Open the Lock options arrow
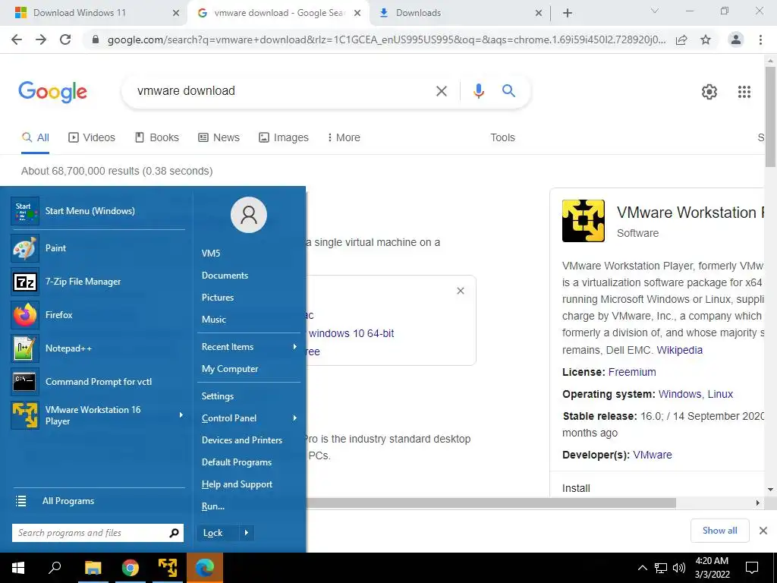 (x=247, y=533)
